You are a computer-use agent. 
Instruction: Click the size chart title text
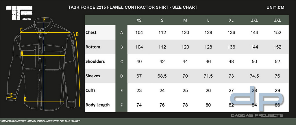click(133, 7)
